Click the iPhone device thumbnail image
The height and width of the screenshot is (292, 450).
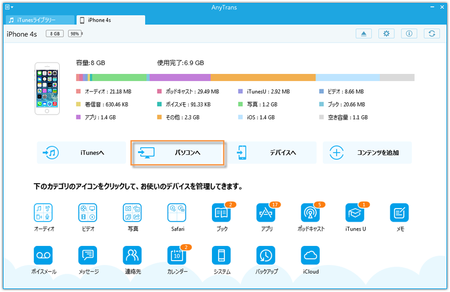tap(47, 89)
